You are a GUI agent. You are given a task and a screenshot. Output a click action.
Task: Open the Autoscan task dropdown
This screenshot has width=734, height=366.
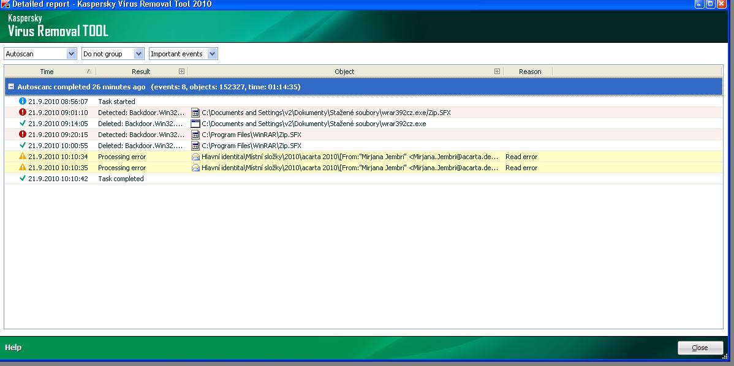pos(40,54)
